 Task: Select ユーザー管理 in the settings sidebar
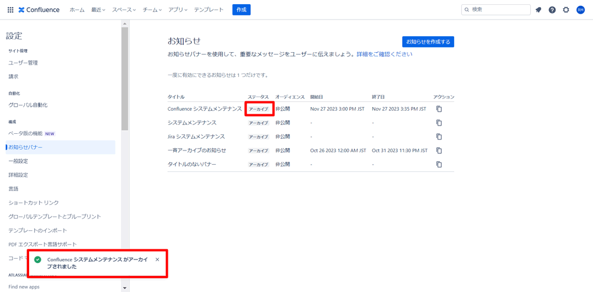click(x=23, y=63)
